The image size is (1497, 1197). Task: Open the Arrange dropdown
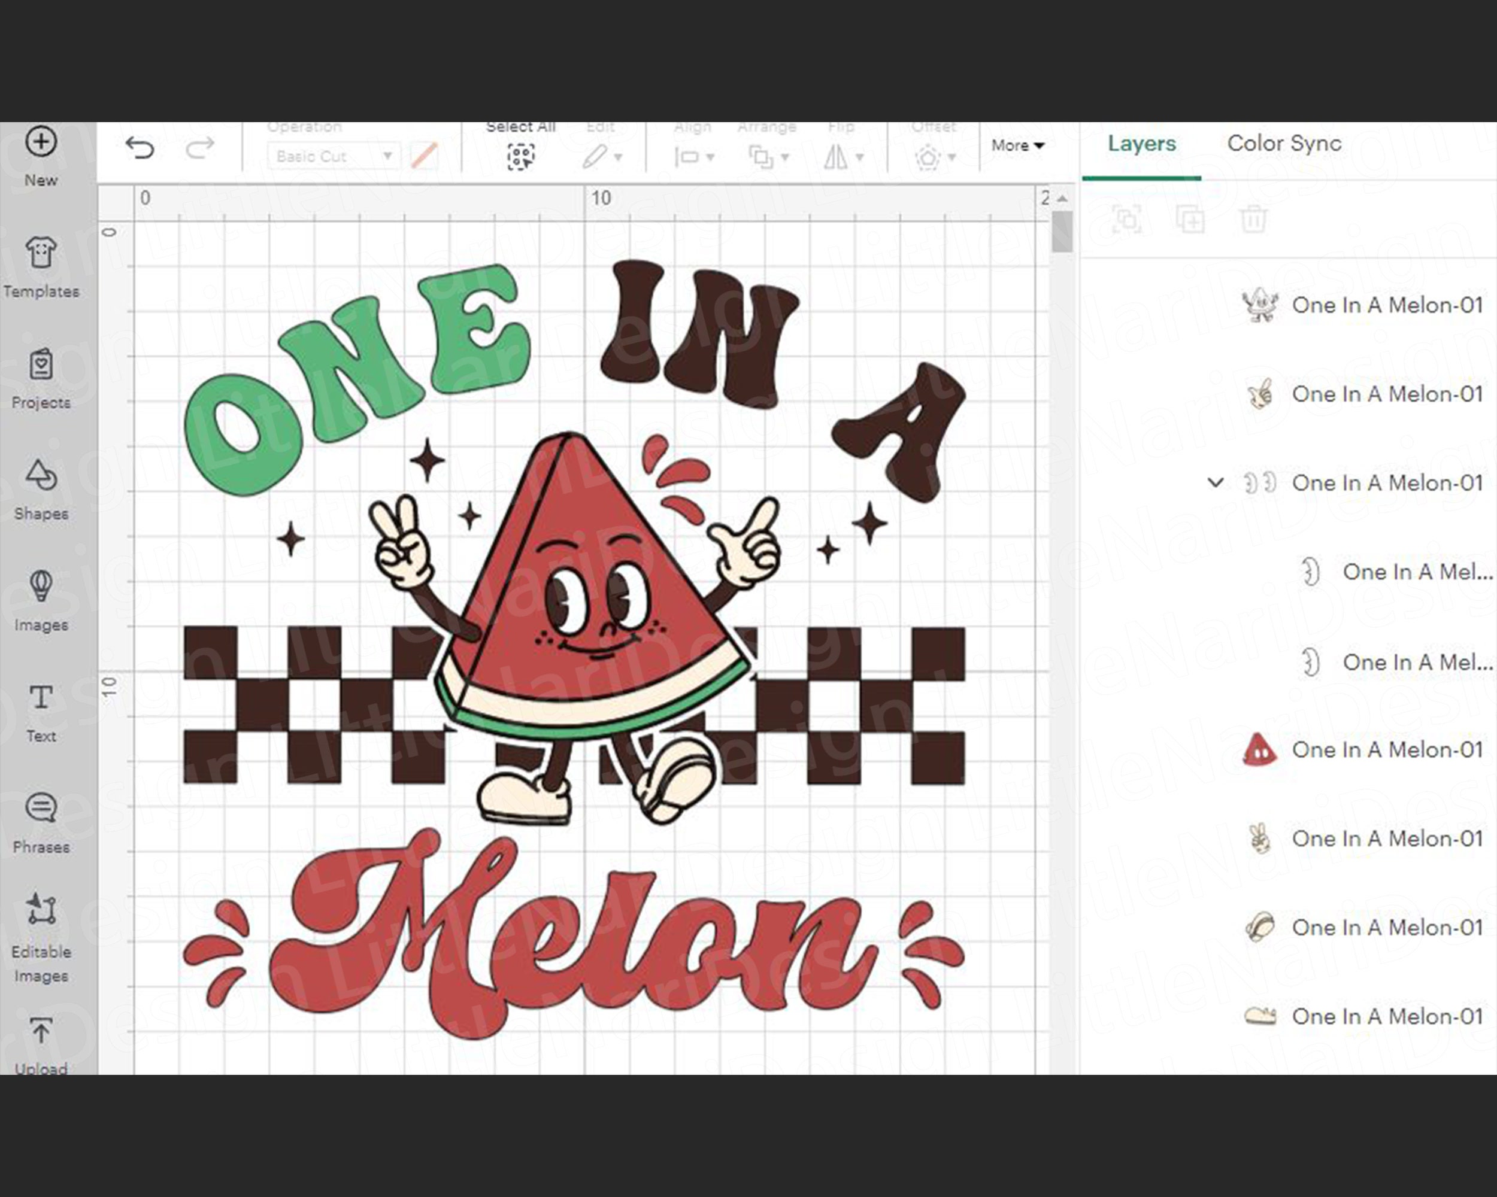tap(769, 157)
